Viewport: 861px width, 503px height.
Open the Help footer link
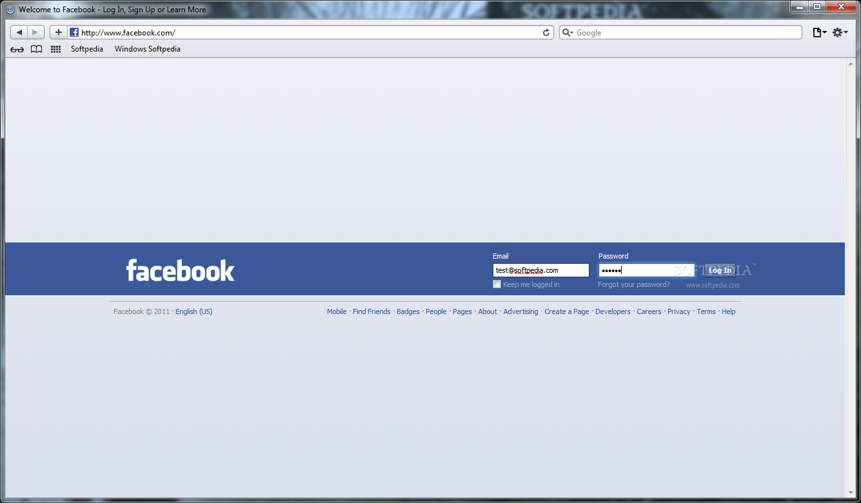729,311
